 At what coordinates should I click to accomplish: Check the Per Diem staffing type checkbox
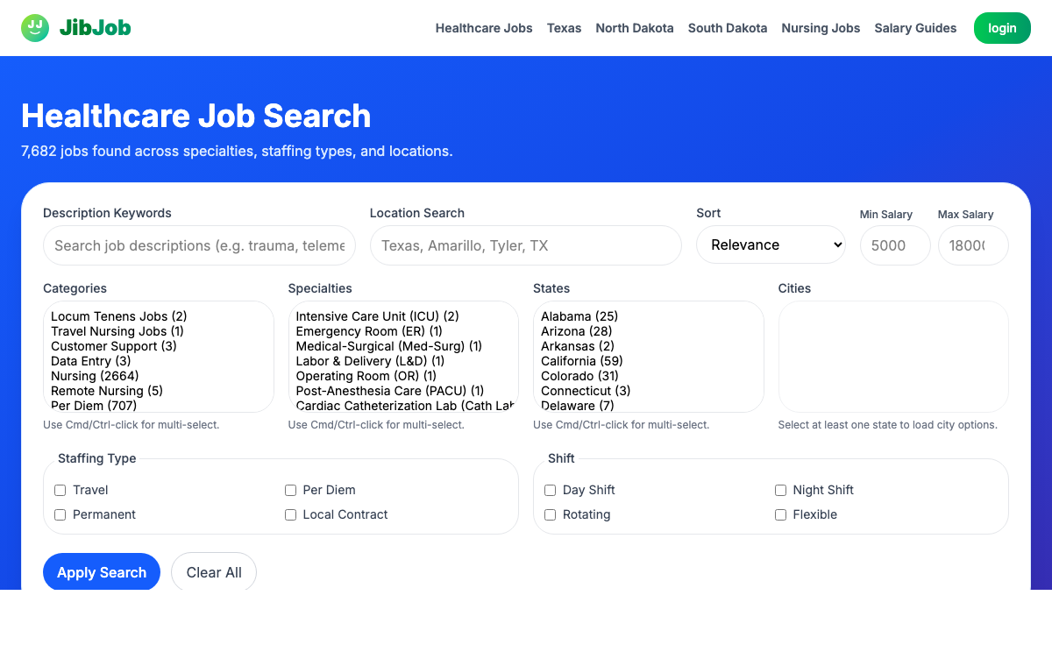(x=290, y=490)
